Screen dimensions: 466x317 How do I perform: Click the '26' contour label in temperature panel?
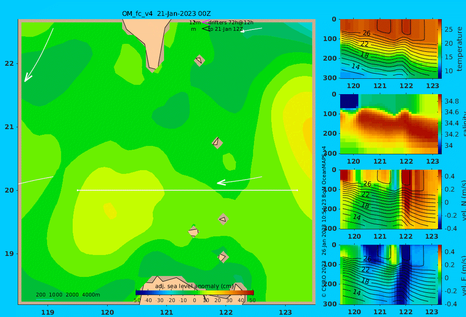pyautogui.click(x=366, y=33)
